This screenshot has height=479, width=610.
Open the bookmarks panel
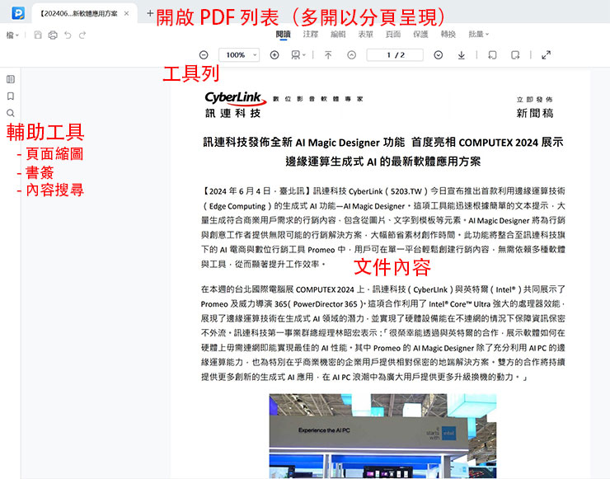(11, 96)
